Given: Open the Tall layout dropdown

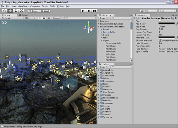Looking at the screenshot, I should (x=168, y=11).
